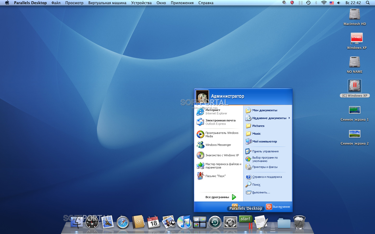The height and width of the screenshot is (234, 375).
Task: Open Spotlight search in the menu bar
Action: point(368,3)
